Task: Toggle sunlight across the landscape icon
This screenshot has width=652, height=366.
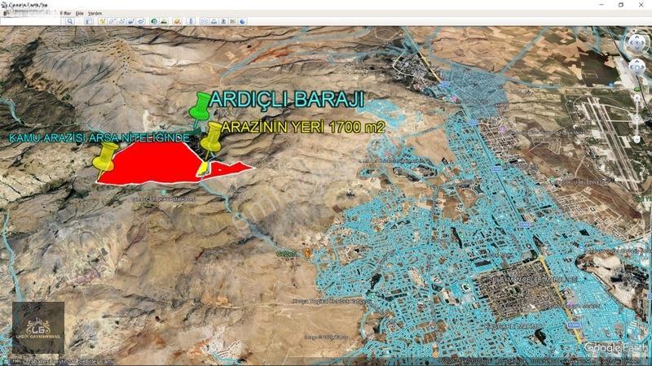Action: click(x=164, y=21)
